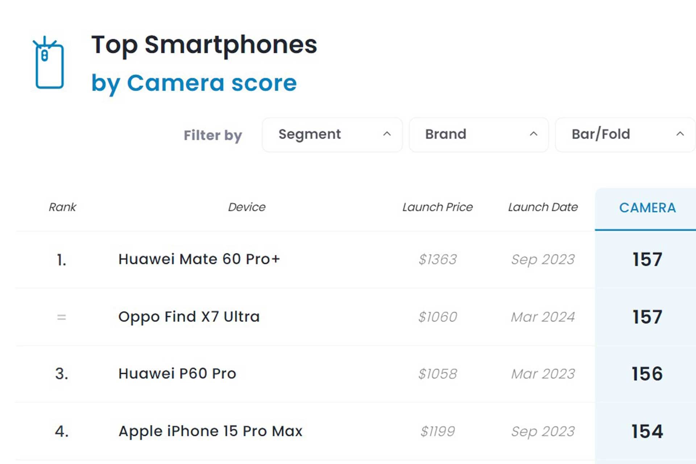Click the Device column header

246,207
